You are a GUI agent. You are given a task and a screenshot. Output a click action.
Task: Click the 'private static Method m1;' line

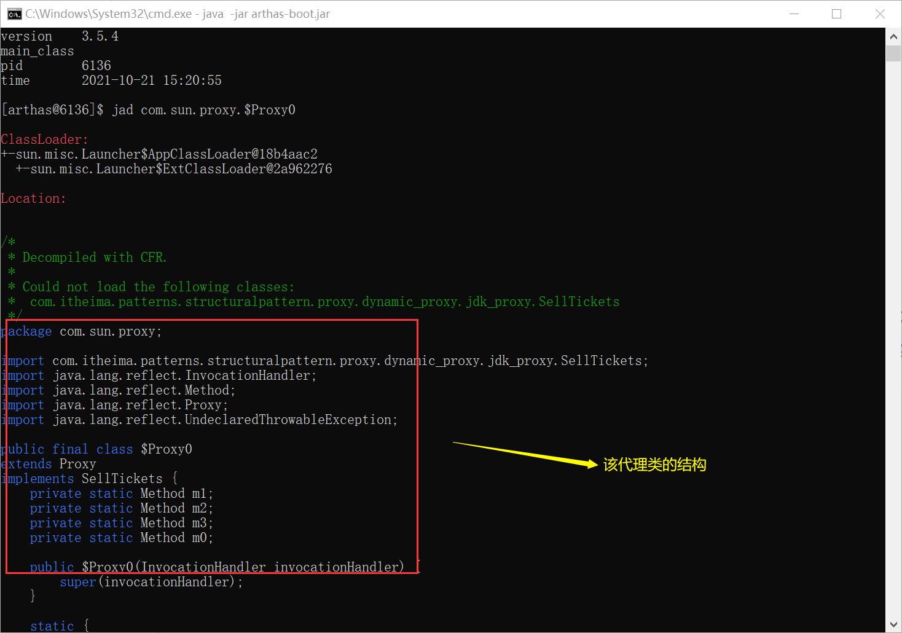(x=122, y=493)
